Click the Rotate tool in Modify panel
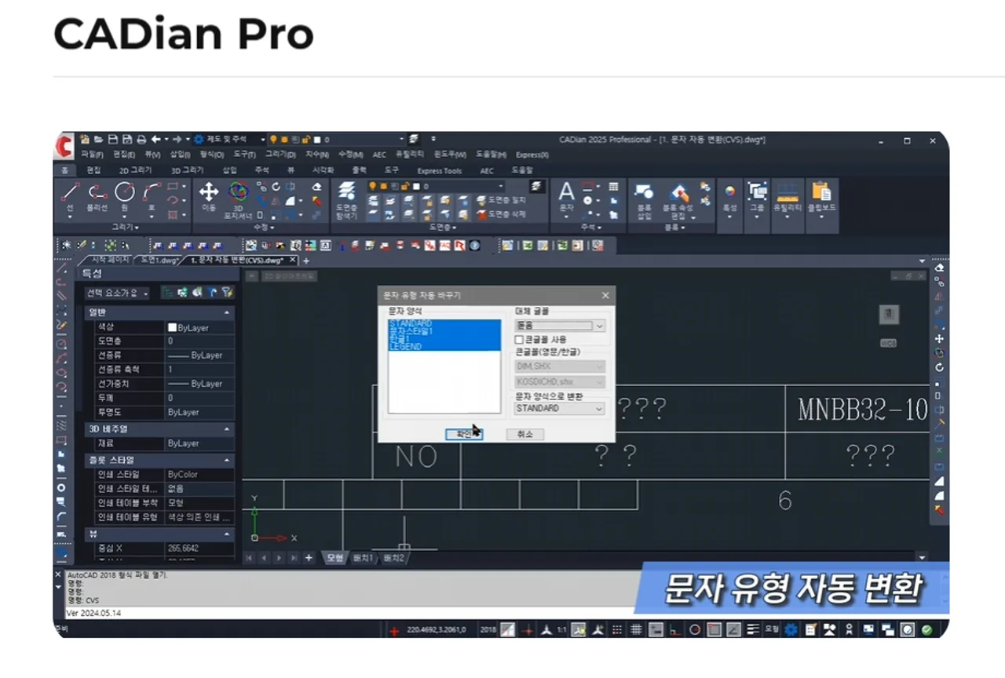1005x678 pixels. coord(276,187)
